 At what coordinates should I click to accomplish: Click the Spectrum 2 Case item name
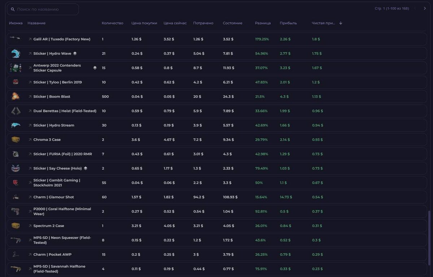click(x=49, y=226)
